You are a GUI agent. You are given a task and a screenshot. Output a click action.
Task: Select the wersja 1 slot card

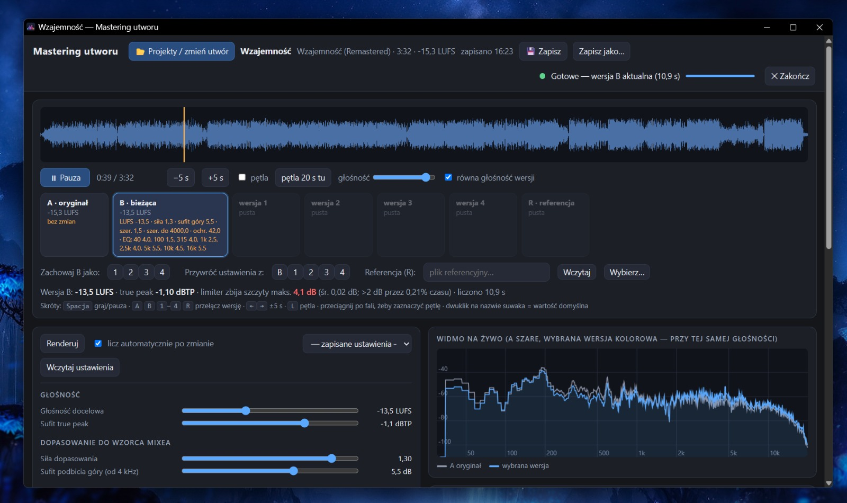point(266,225)
